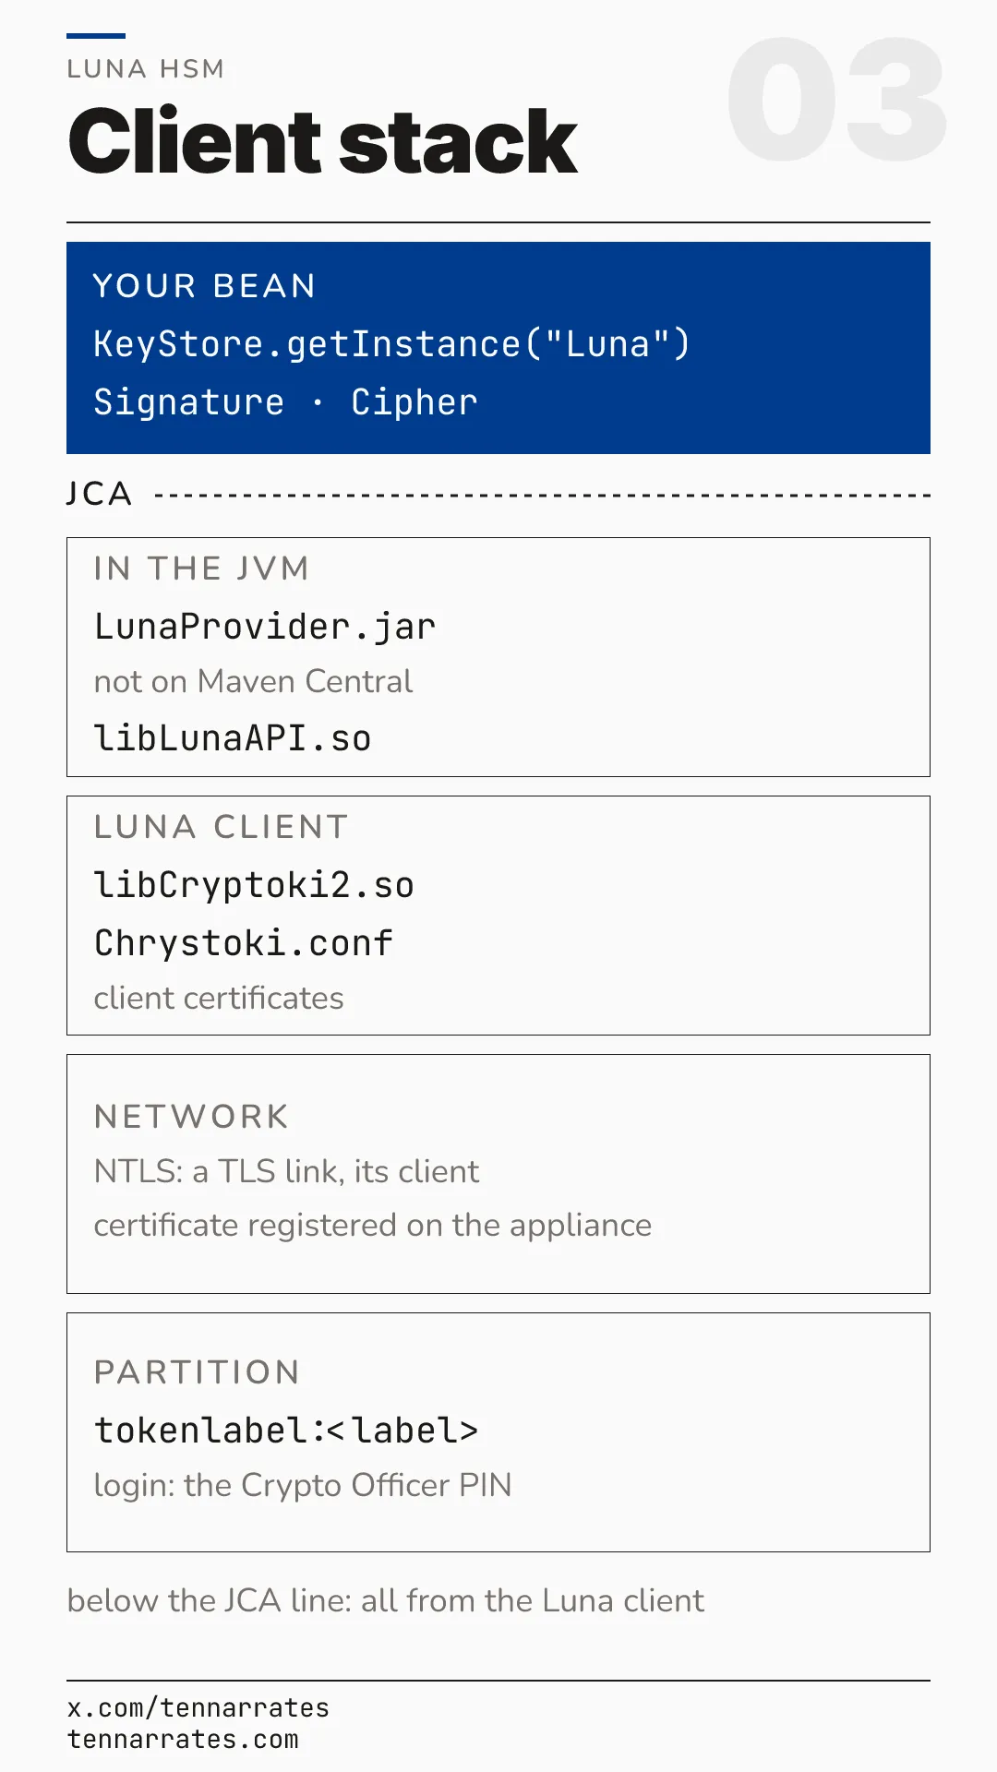Click 'login: the Crypto Officer PIN' line
997x1772 pixels.
pos(303,1485)
